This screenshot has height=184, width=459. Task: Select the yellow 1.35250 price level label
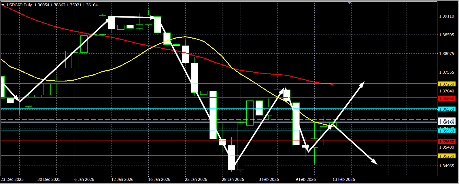[447, 156]
